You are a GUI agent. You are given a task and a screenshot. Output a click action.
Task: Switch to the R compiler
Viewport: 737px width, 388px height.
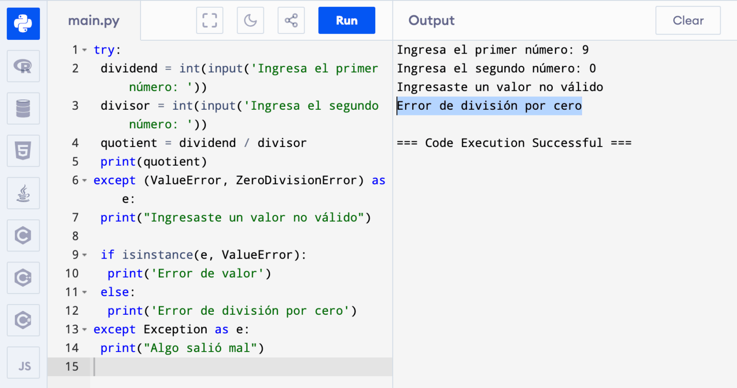point(23,66)
